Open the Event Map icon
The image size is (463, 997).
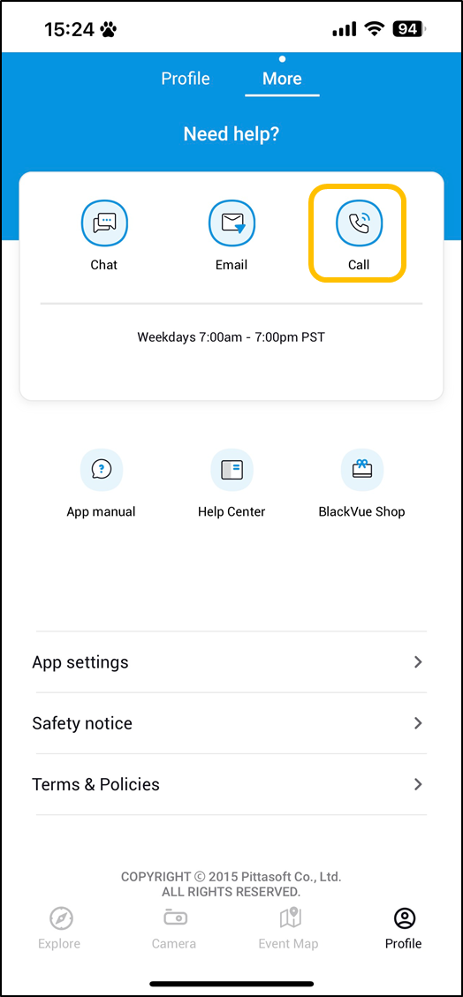pos(289,918)
